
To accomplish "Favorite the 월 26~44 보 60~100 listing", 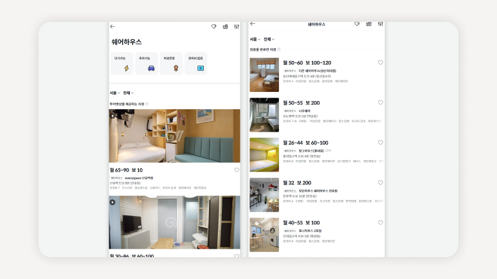I will coord(381,143).
